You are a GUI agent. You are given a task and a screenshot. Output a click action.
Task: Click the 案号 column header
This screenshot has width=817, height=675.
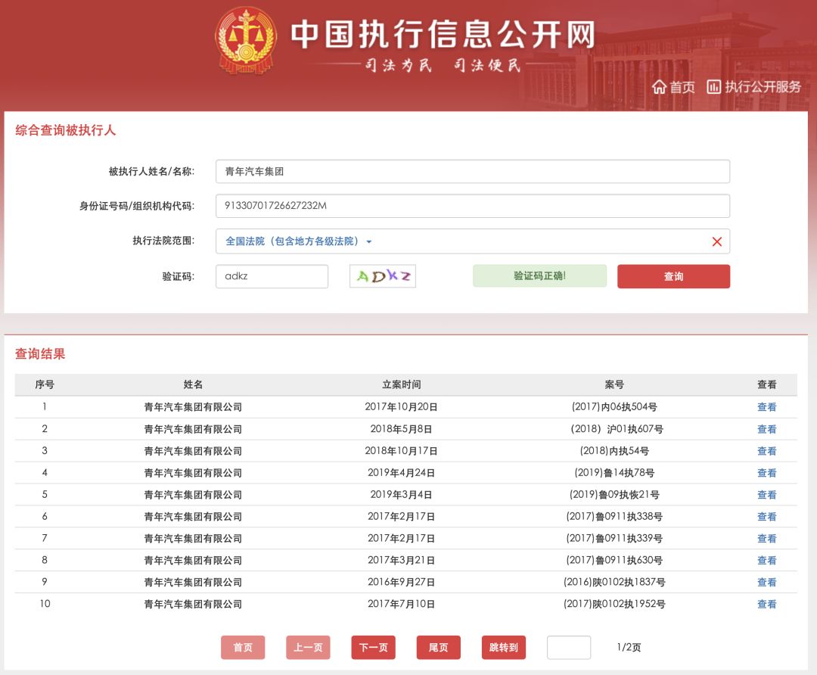coord(614,384)
